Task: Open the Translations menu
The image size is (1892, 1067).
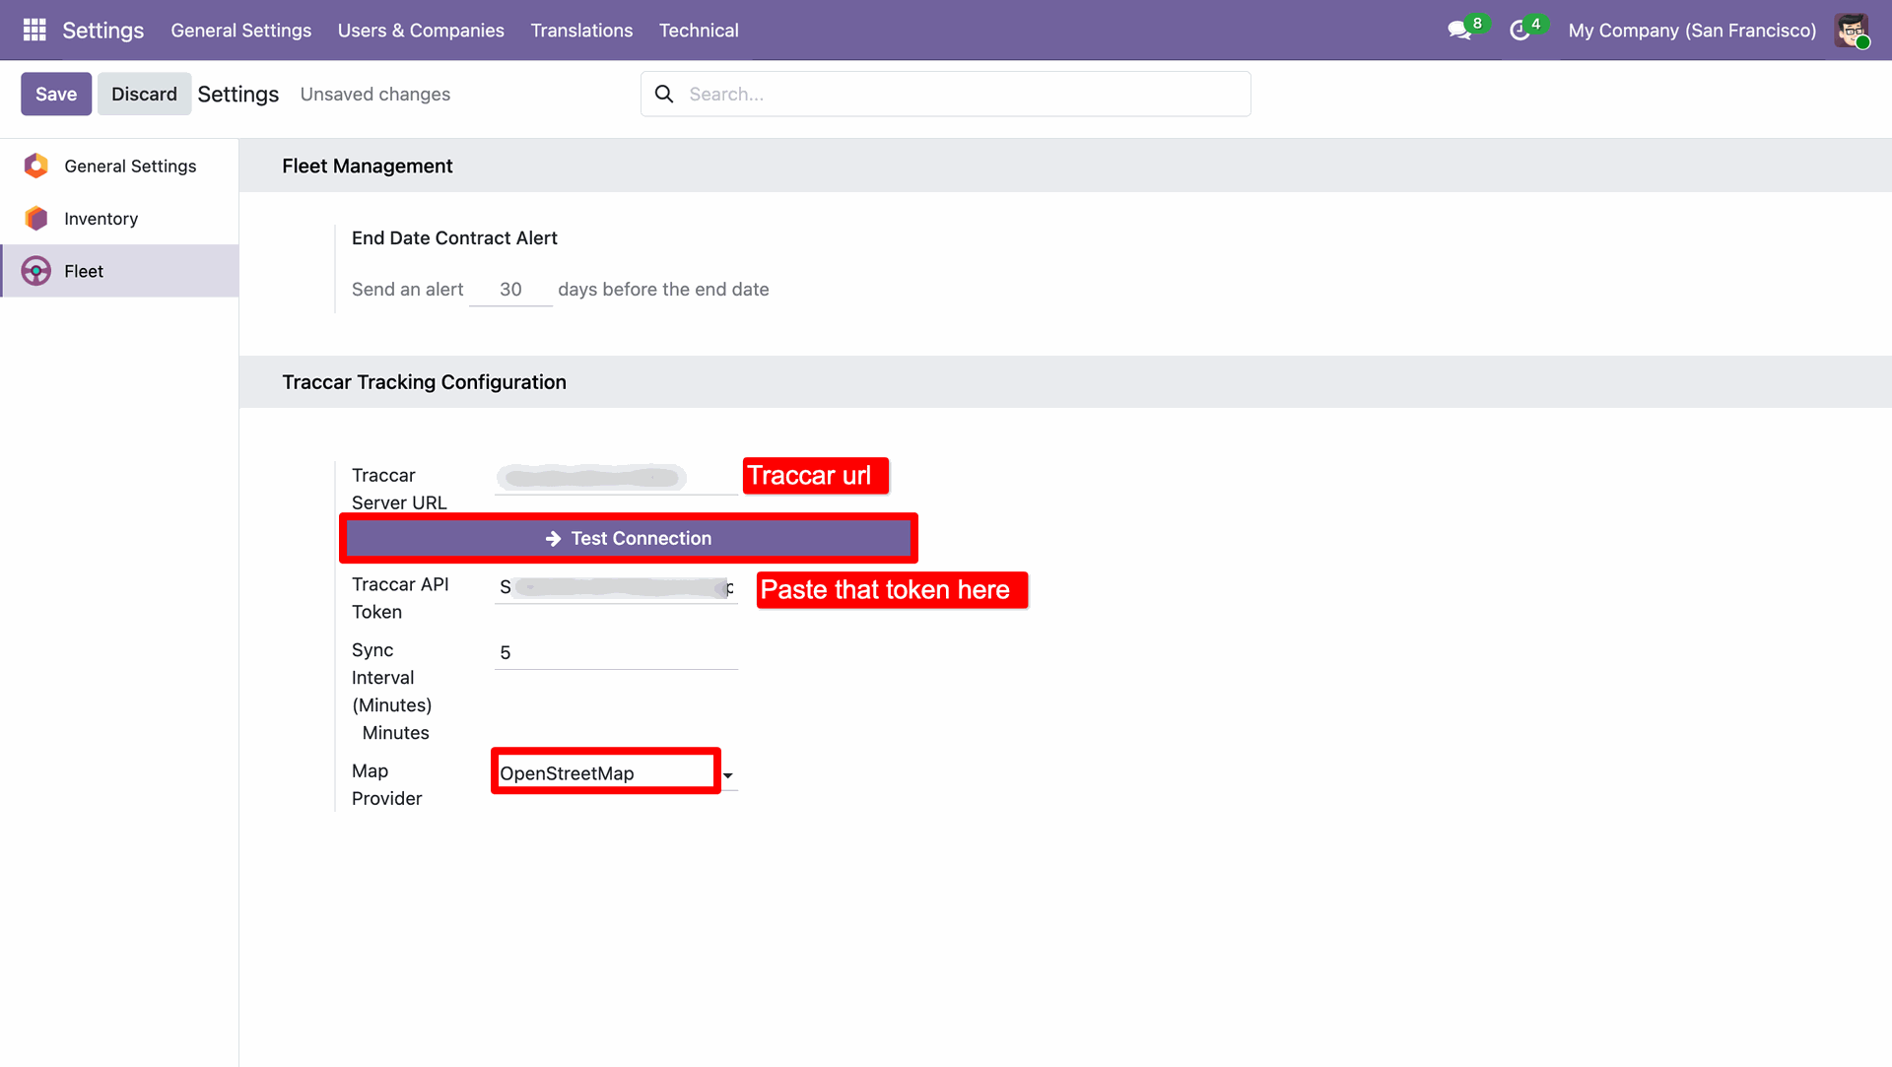Action: coord(581,31)
